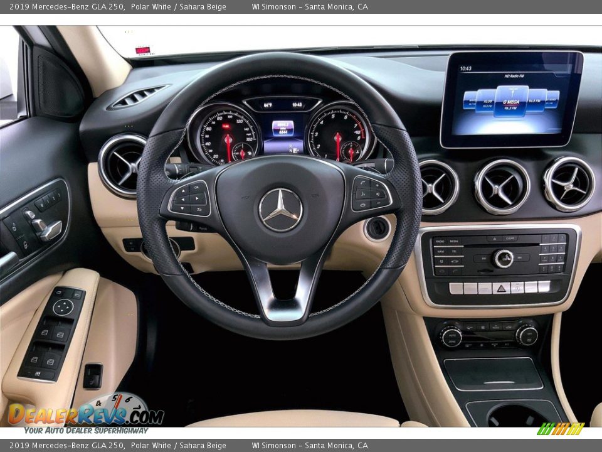602x452 pixels.
Task: Click the left climate temperature knob
Action: pyautogui.click(x=451, y=337)
